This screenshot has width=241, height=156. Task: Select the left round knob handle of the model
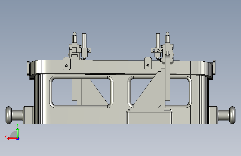[x=9, y=115]
